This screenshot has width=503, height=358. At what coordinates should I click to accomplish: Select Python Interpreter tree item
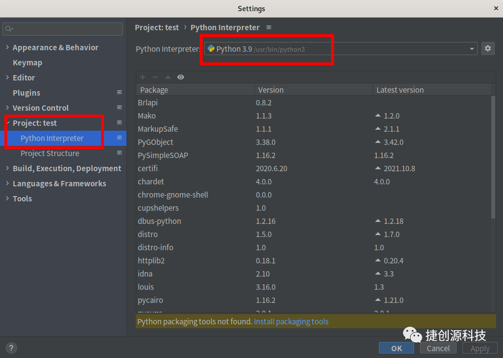point(63,138)
